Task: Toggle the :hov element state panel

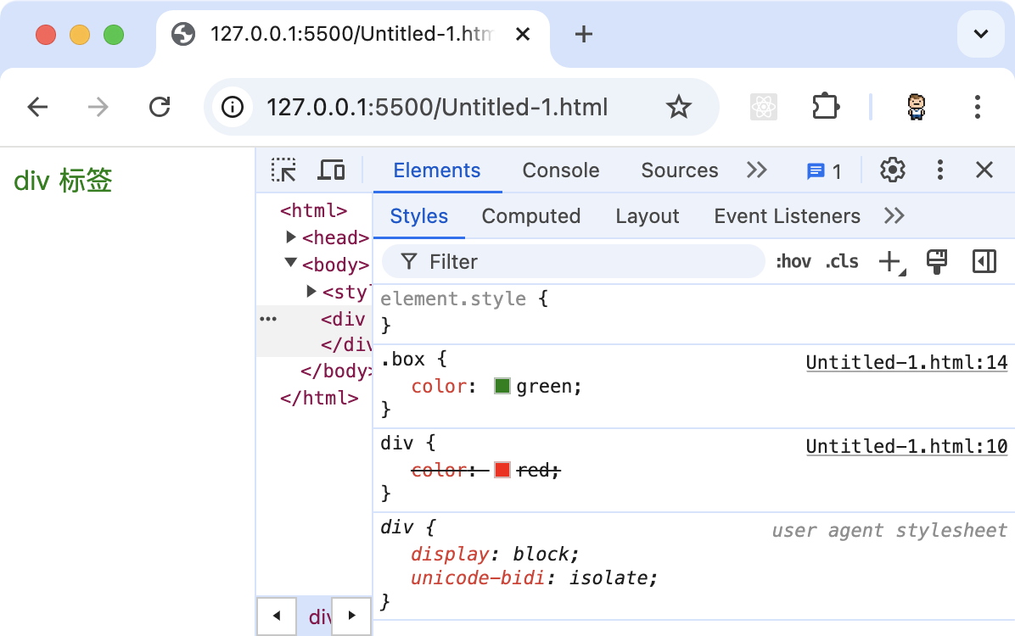Action: pos(793,262)
